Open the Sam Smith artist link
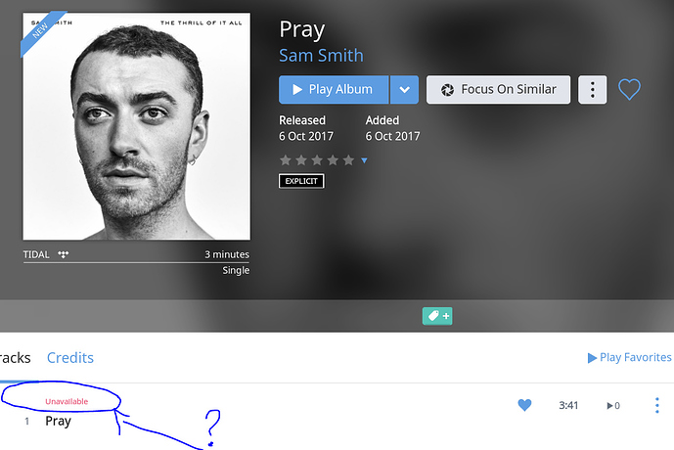Viewport: 674px width, 450px height. tap(321, 56)
